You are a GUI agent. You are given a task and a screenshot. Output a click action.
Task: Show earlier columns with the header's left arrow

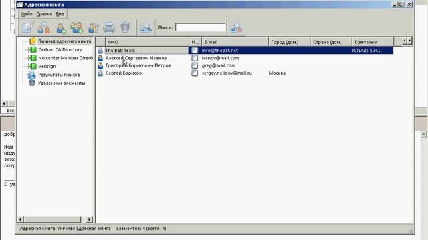405,41
